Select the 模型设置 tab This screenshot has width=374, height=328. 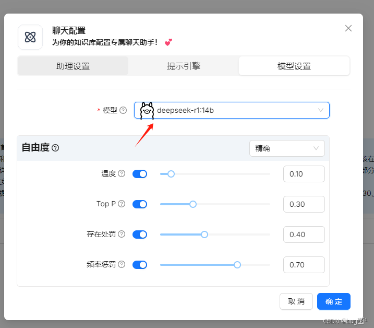tap(294, 66)
